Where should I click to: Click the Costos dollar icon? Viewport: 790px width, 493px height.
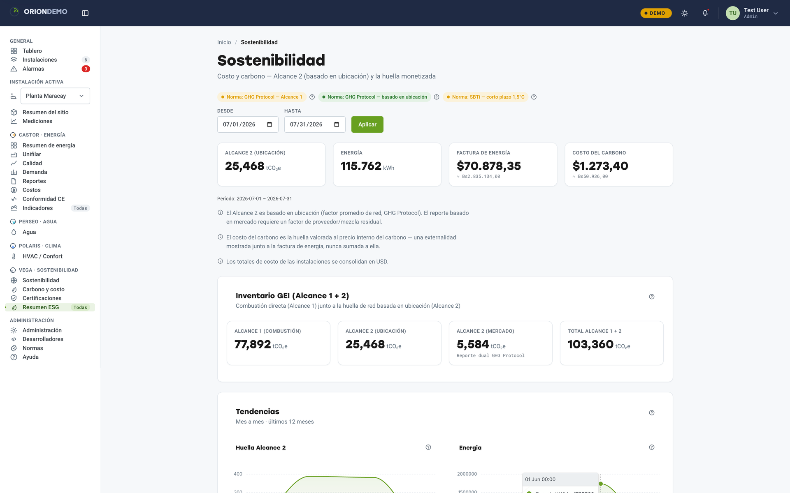[14, 190]
